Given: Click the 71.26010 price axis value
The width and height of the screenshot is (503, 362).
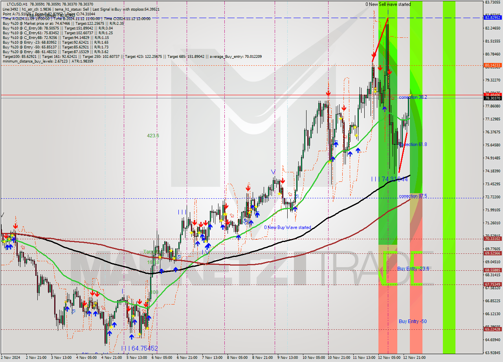Looking at the screenshot, I should [493, 223].
